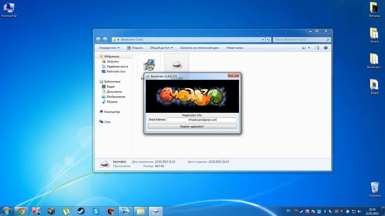Image resolution: width=385 pixels, height=216 pixels.
Task: Toggle the preview pane icon
Action: tap(317, 48)
